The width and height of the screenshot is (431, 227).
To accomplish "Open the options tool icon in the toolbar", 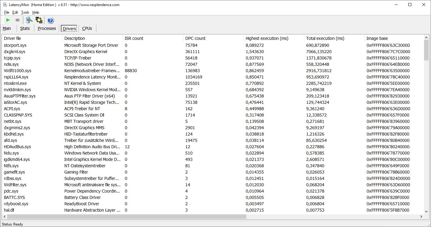I will pos(29,20).
